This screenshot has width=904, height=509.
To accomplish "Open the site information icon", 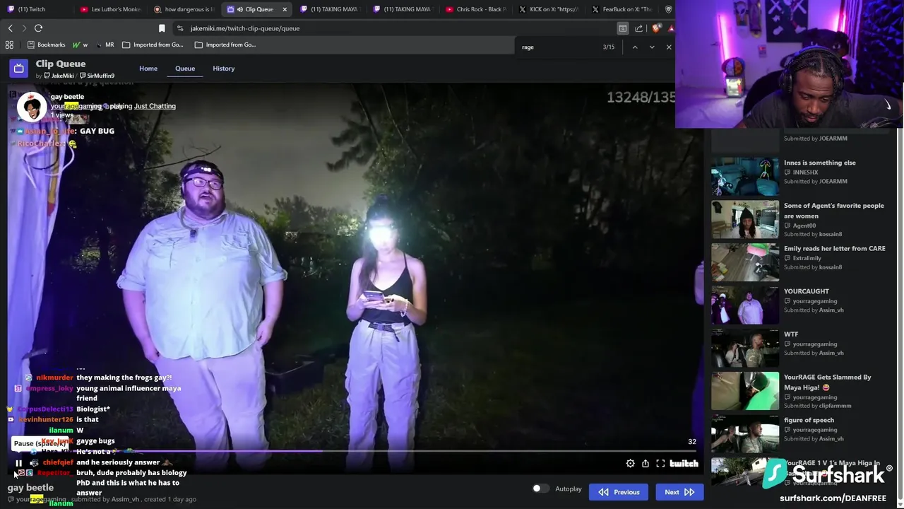I will [180, 28].
